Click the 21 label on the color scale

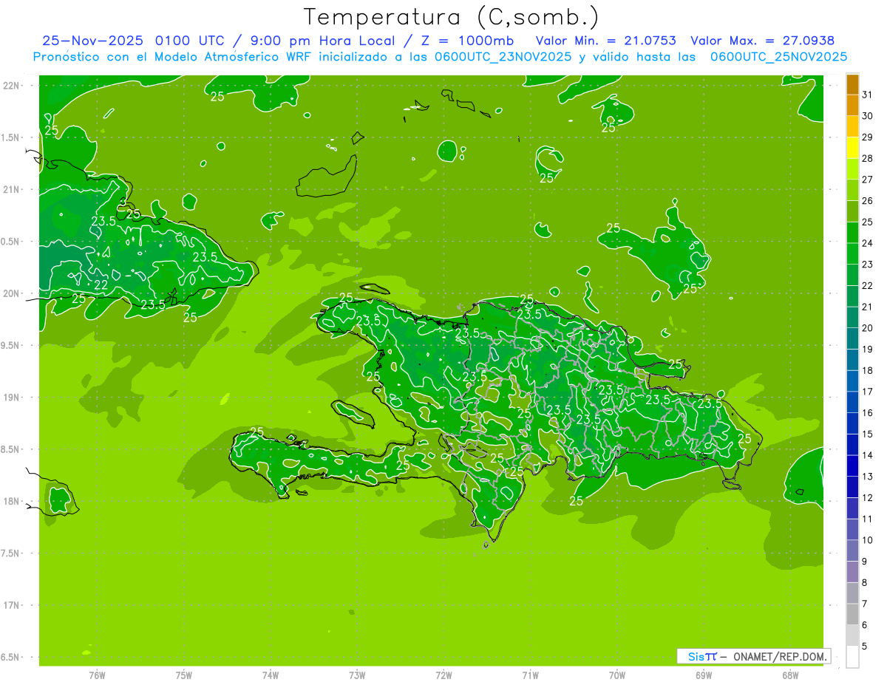867,307
